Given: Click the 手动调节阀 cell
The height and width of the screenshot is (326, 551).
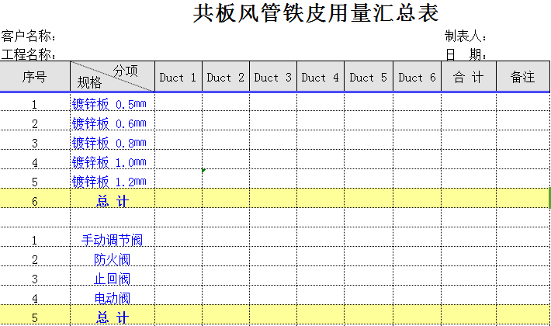Looking at the screenshot, I should point(113,237).
